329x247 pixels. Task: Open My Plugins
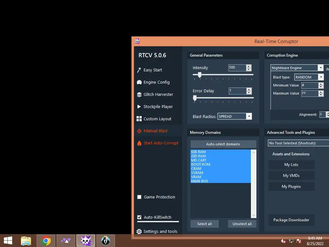coord(291,187)
